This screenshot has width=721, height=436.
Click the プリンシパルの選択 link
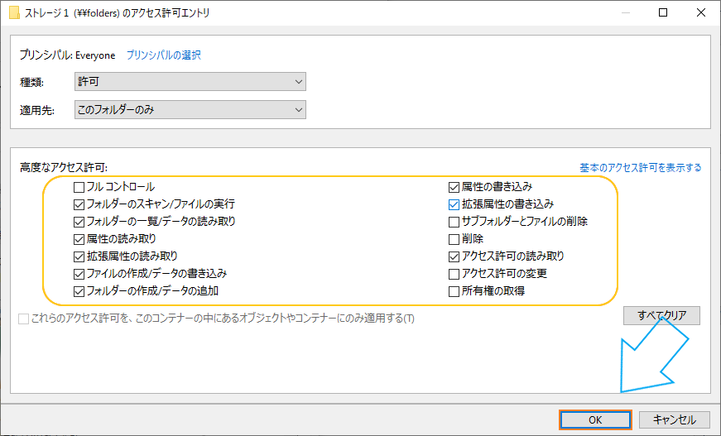coord(164,55)
